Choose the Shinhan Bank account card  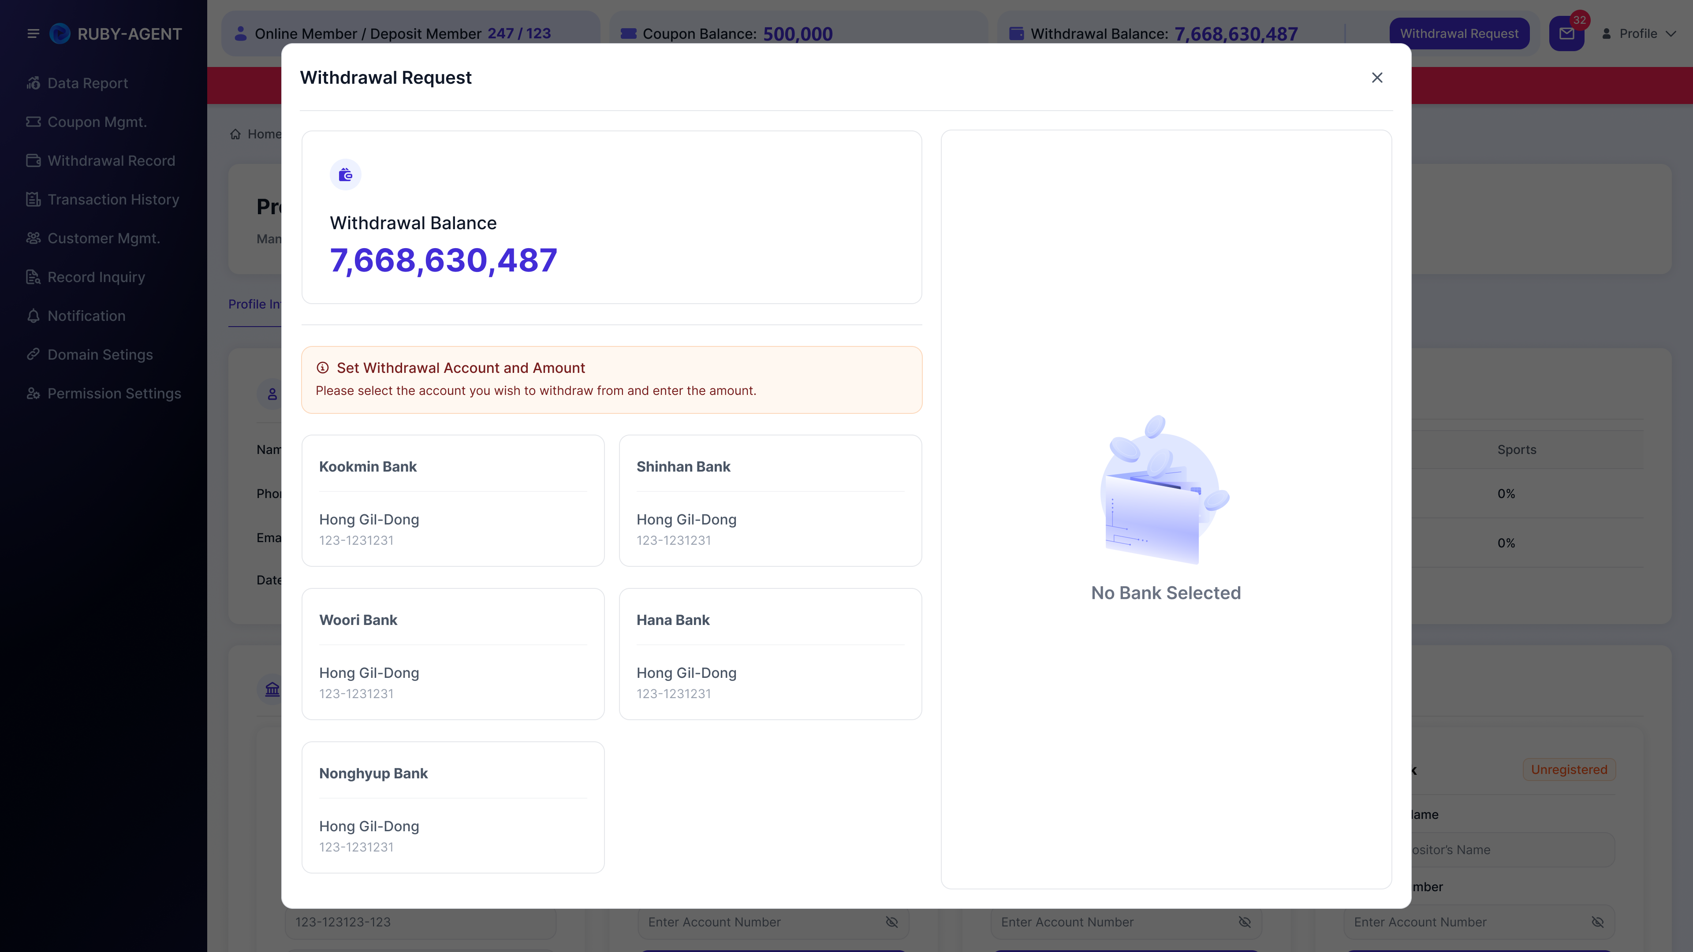770,501
